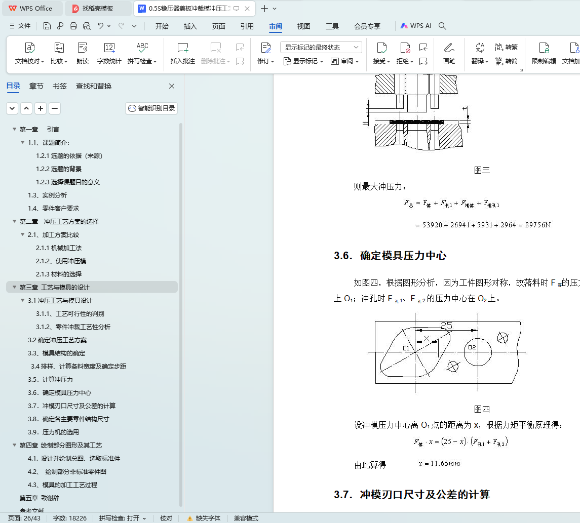Click the previous change icon beside 拒绝
The height and width of the screenshot is (523, 580).
click(423, 47)
